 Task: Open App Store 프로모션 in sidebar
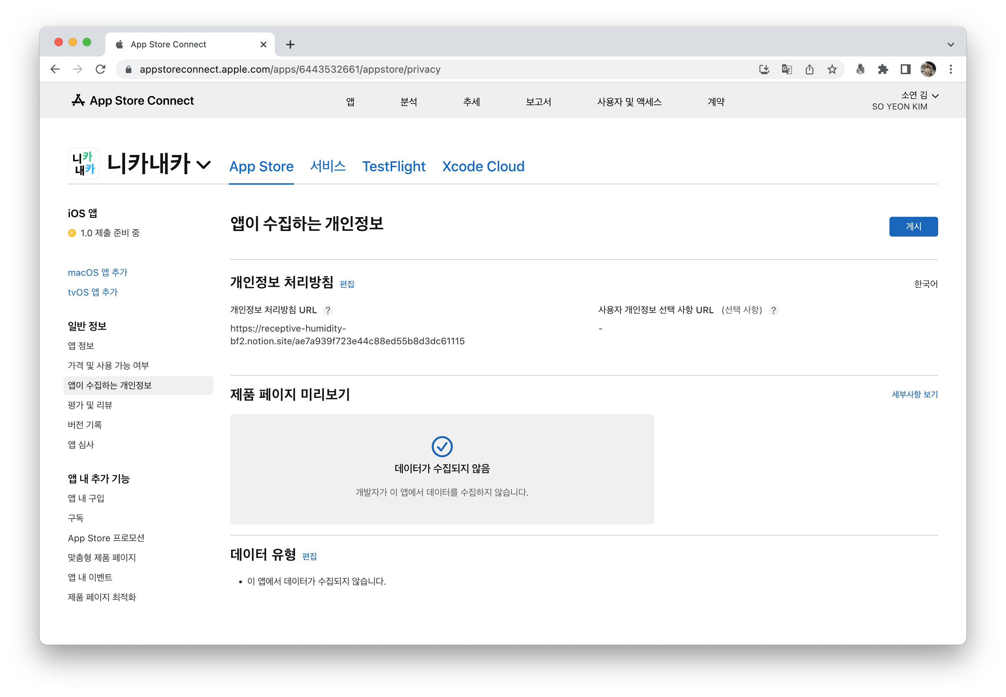pyautogui.click(x=106, y=538)
